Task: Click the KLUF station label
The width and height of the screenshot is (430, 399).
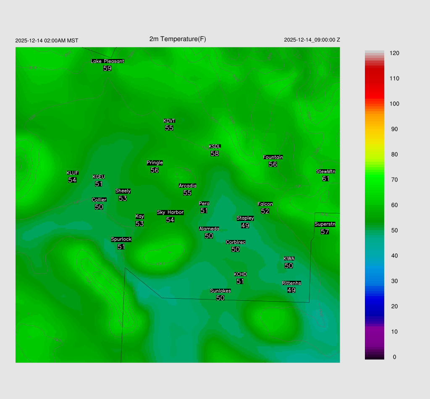Action: pos(72,173)
